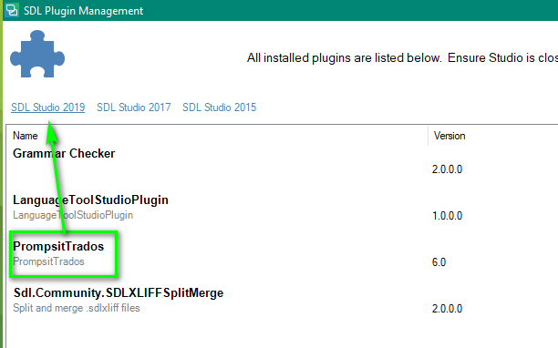
Task: Click the 'Split and merge .sdlxliff files' description
Action: point(77,308)
